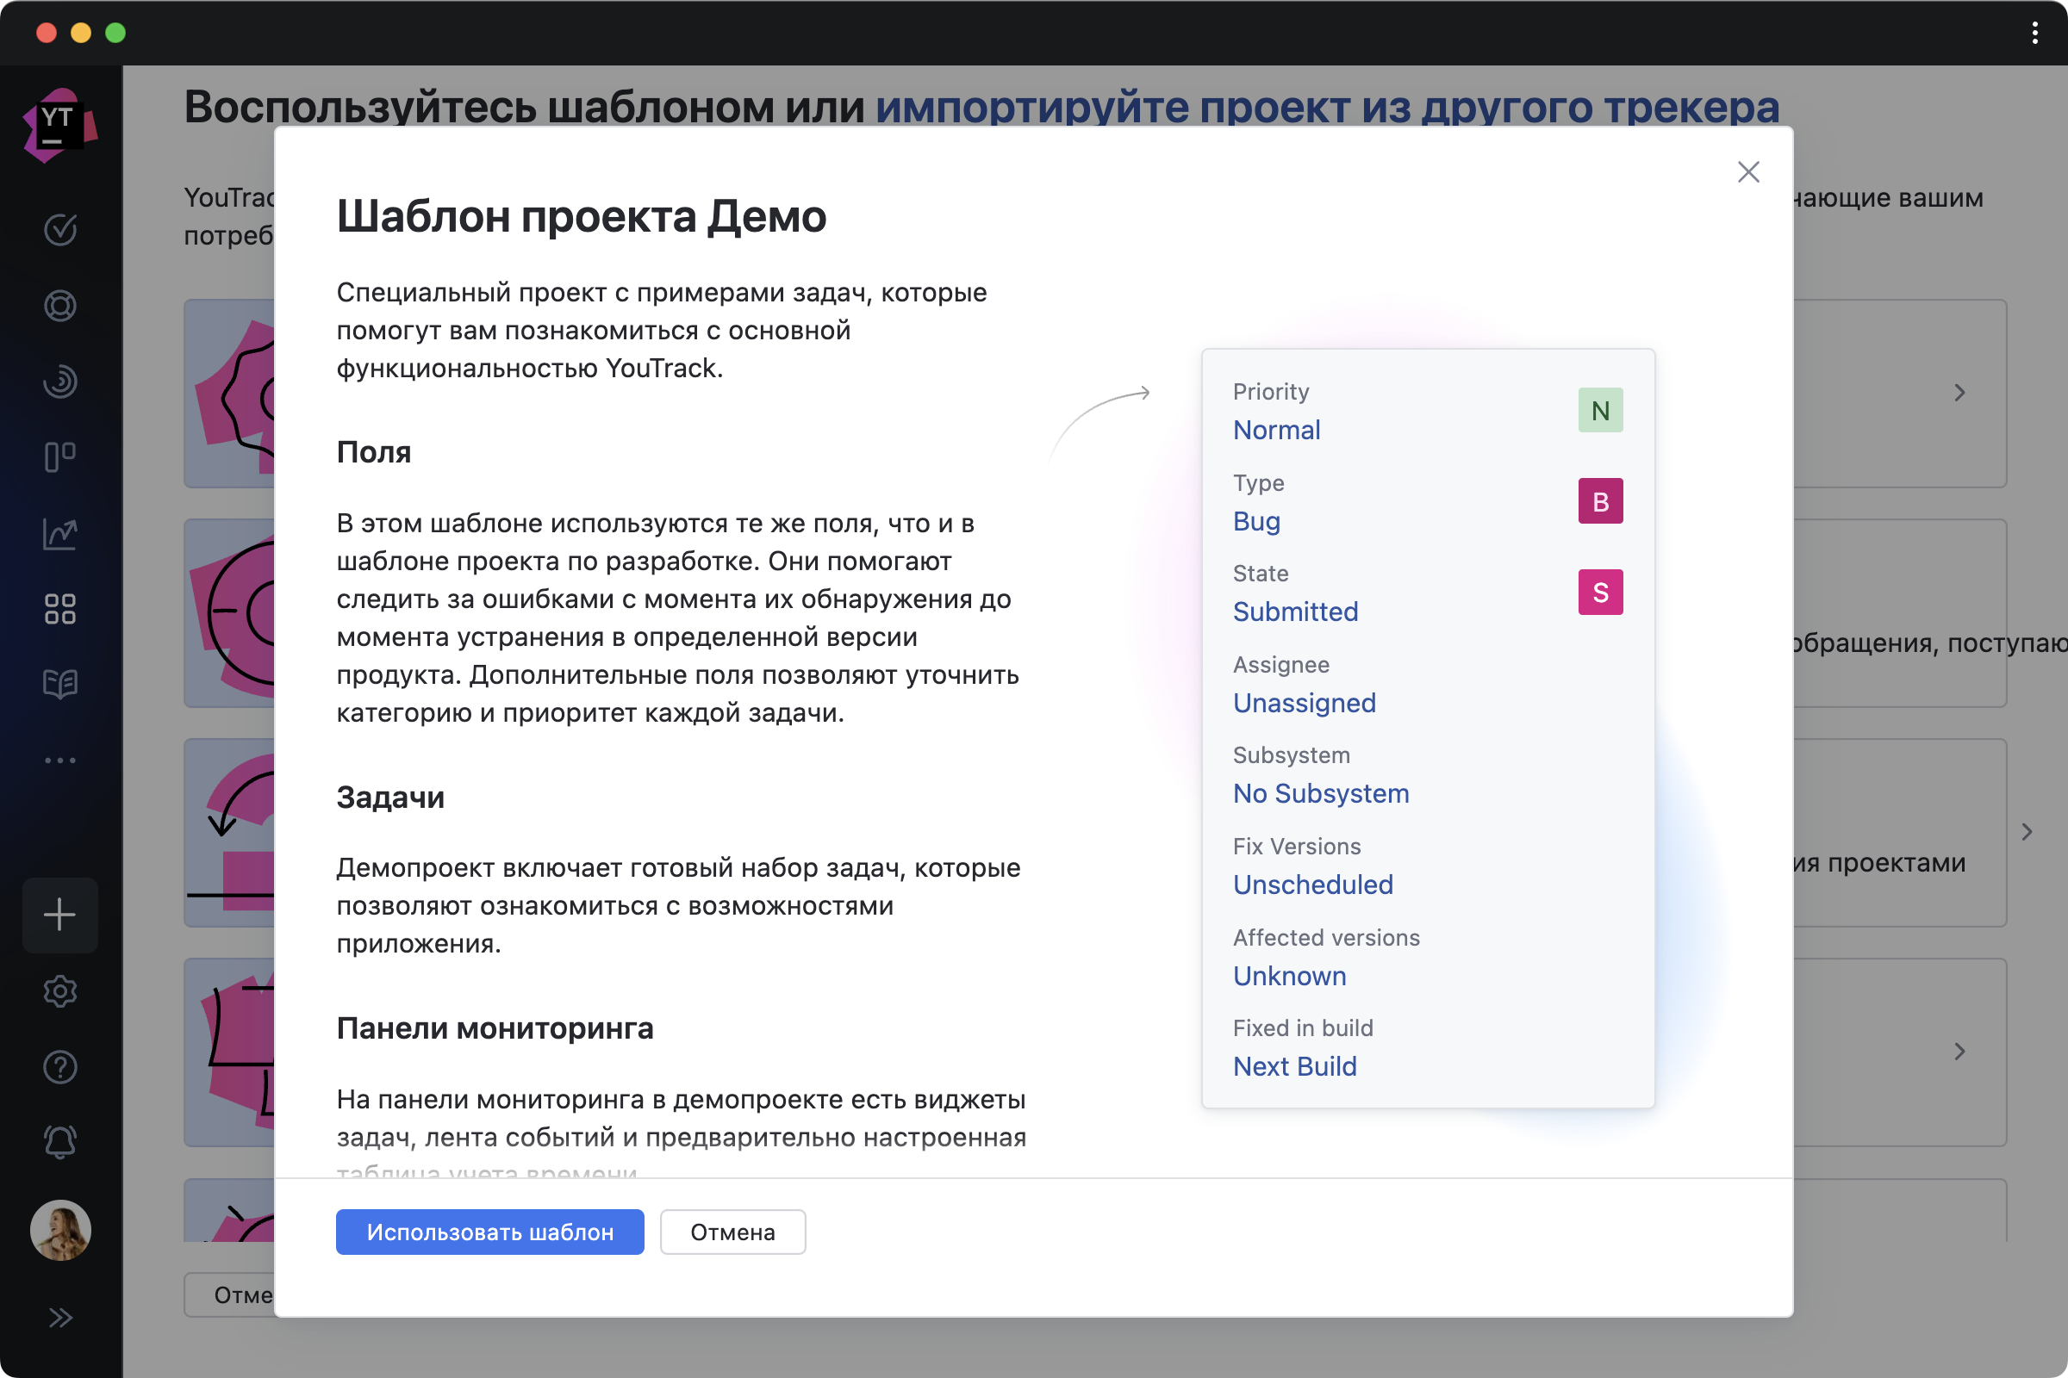Open the Issues checkmark icon in sidebar
The height and width of the screenshot is (1378, 2068).
pyautogui.click(x=59, y=230)
